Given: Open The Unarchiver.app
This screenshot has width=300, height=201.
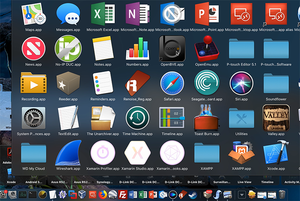Looking at the screenshot, I should pos(103,117).
